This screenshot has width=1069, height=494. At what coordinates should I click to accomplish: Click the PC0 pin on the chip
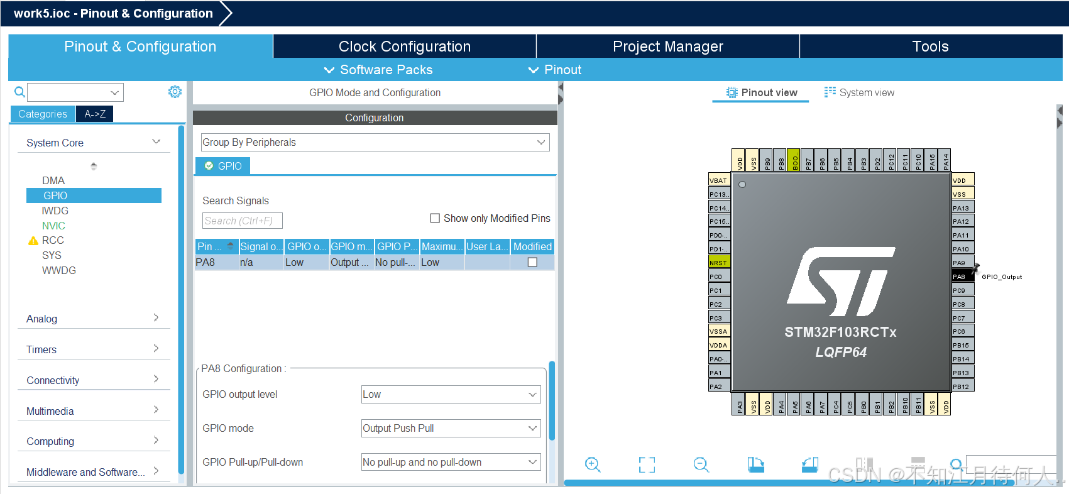(x=719, y=277)
